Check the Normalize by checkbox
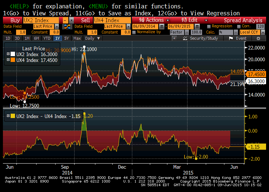This screenshot has width=269, height=192. coord(133,32)
